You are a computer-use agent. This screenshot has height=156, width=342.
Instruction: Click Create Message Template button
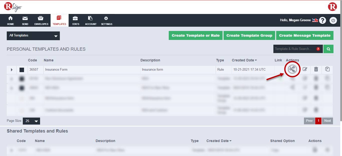(305, 35)
